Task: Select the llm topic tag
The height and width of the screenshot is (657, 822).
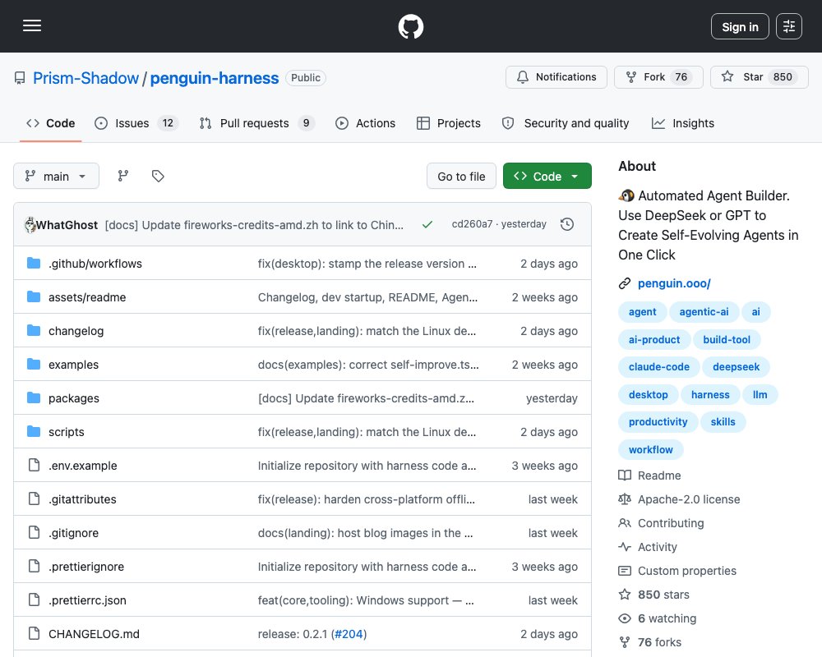Action: click(760, 394)
